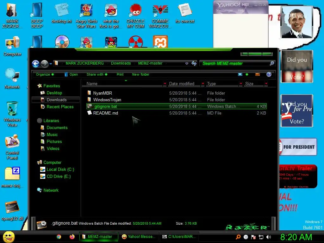Sort by the Size column header
Image resolution: width=324 pixels, height=243 pixels.
tap(254, 84)
